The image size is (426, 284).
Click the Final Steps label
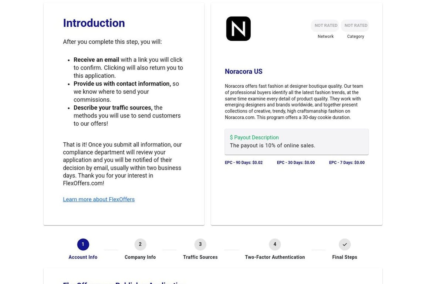(345, 257)
